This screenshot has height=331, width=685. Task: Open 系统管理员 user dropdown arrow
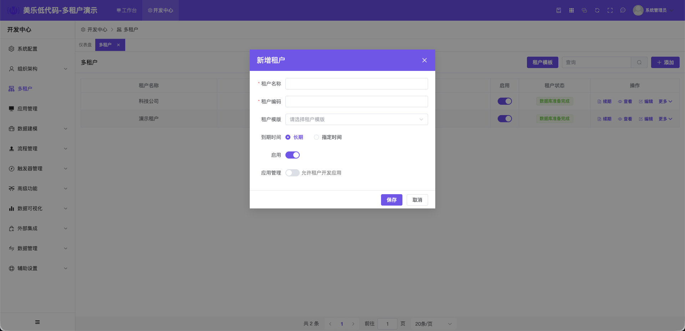click(x=671, y=10)
